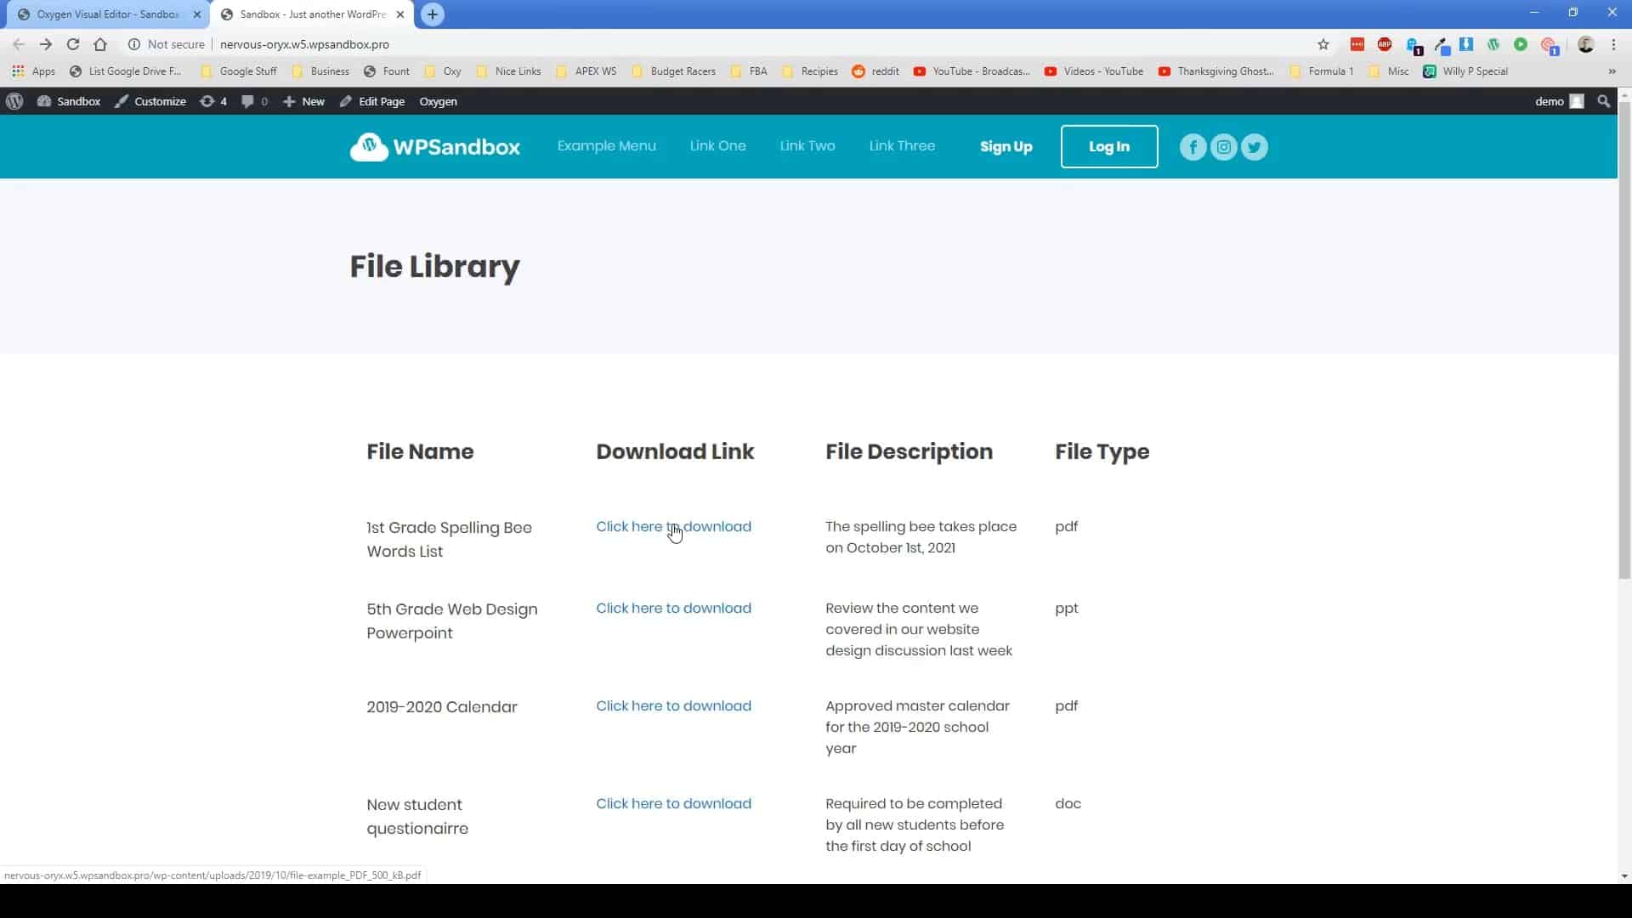Download the 5th Grade Web Design Powerpoint
The width and height of the screenshot is (1632, 918).
[x=673, y=609]
